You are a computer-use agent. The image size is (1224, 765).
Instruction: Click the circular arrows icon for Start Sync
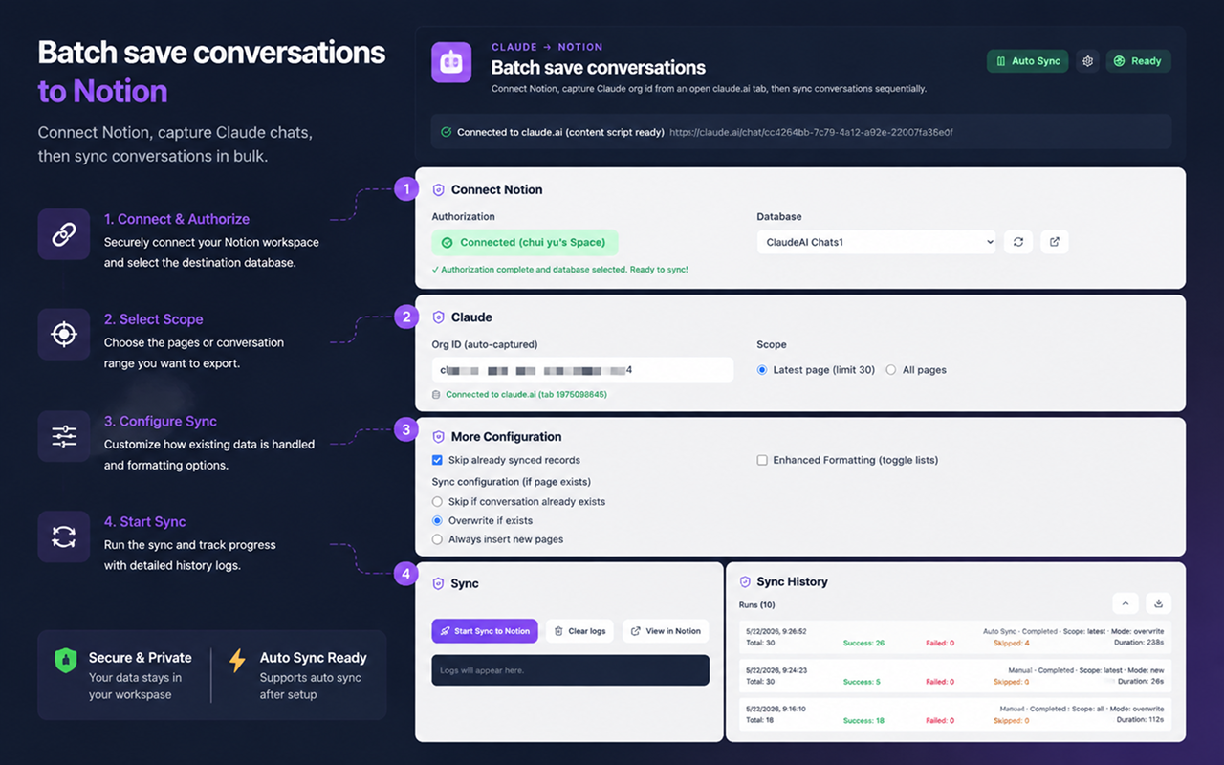coord(64,536)
